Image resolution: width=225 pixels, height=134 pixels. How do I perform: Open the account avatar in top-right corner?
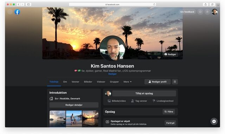214,12
